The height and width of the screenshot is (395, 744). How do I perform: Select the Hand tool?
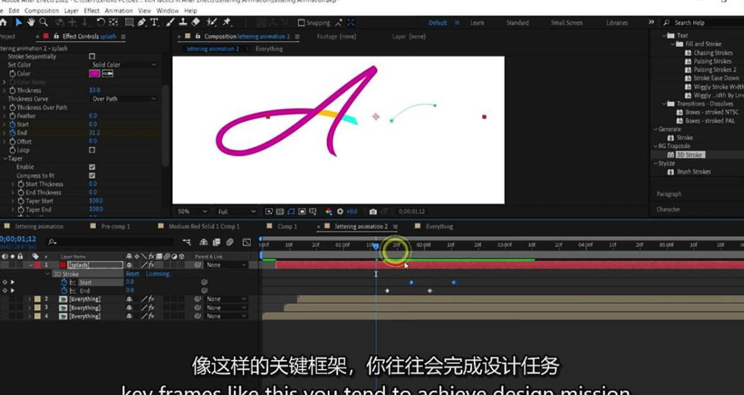[x=31, y=22]
